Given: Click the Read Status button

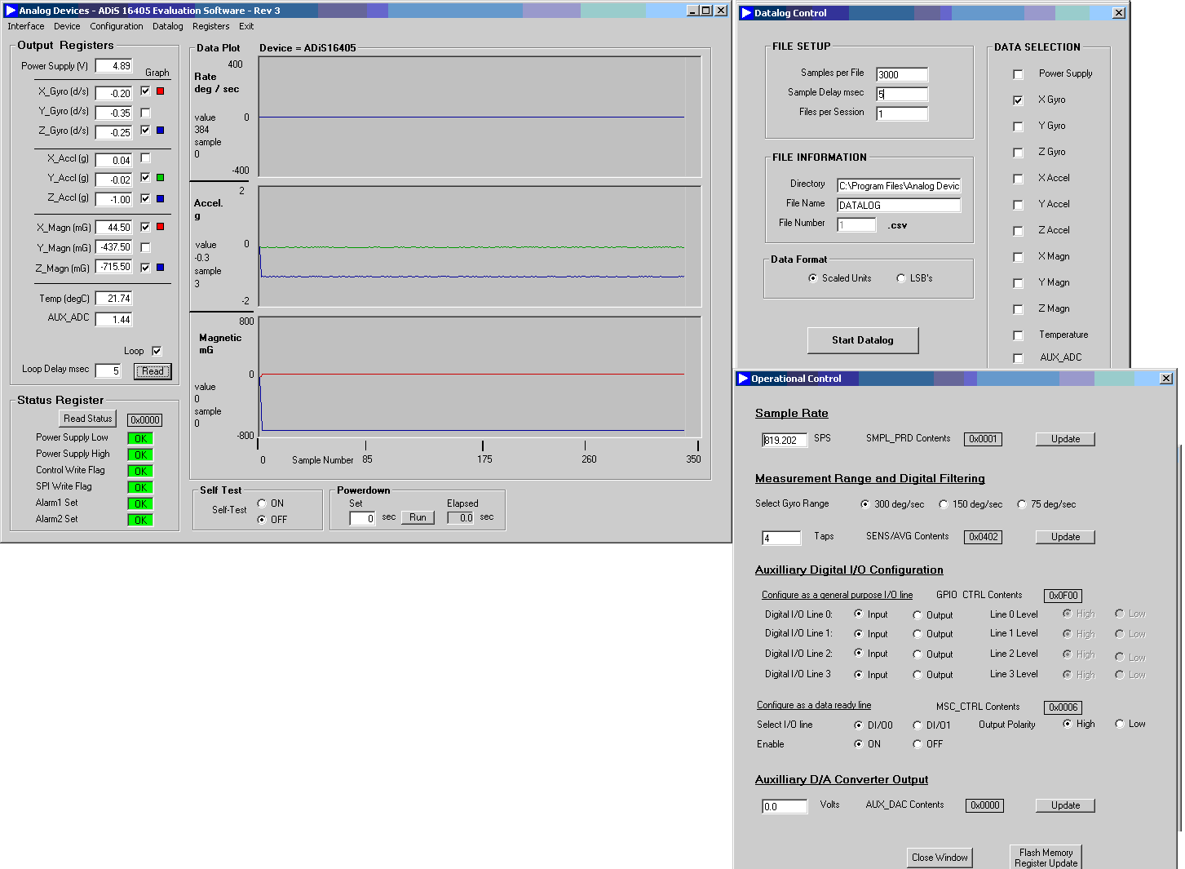Looking at the screenshot, I should pyautogui.click(x=88, y=419).
